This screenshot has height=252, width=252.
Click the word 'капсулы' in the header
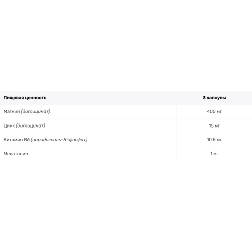pos(216,98)
